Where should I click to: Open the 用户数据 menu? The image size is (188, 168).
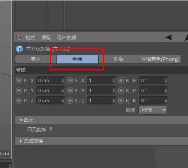(x=67, y=38)
